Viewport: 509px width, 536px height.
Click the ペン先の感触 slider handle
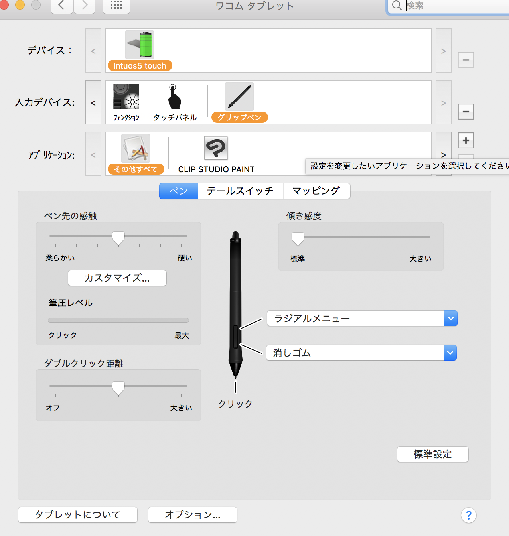coord(118,238)
